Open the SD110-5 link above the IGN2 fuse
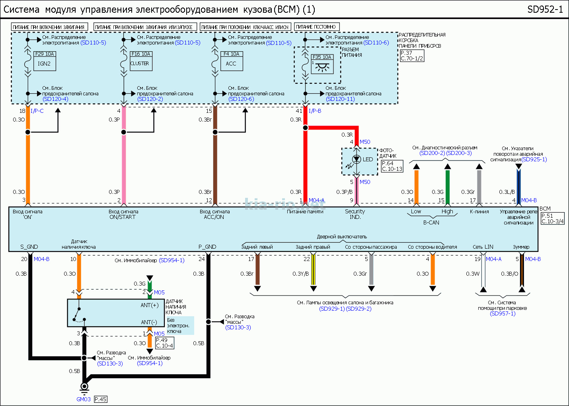Screen dimensions: 569x406 93,43
